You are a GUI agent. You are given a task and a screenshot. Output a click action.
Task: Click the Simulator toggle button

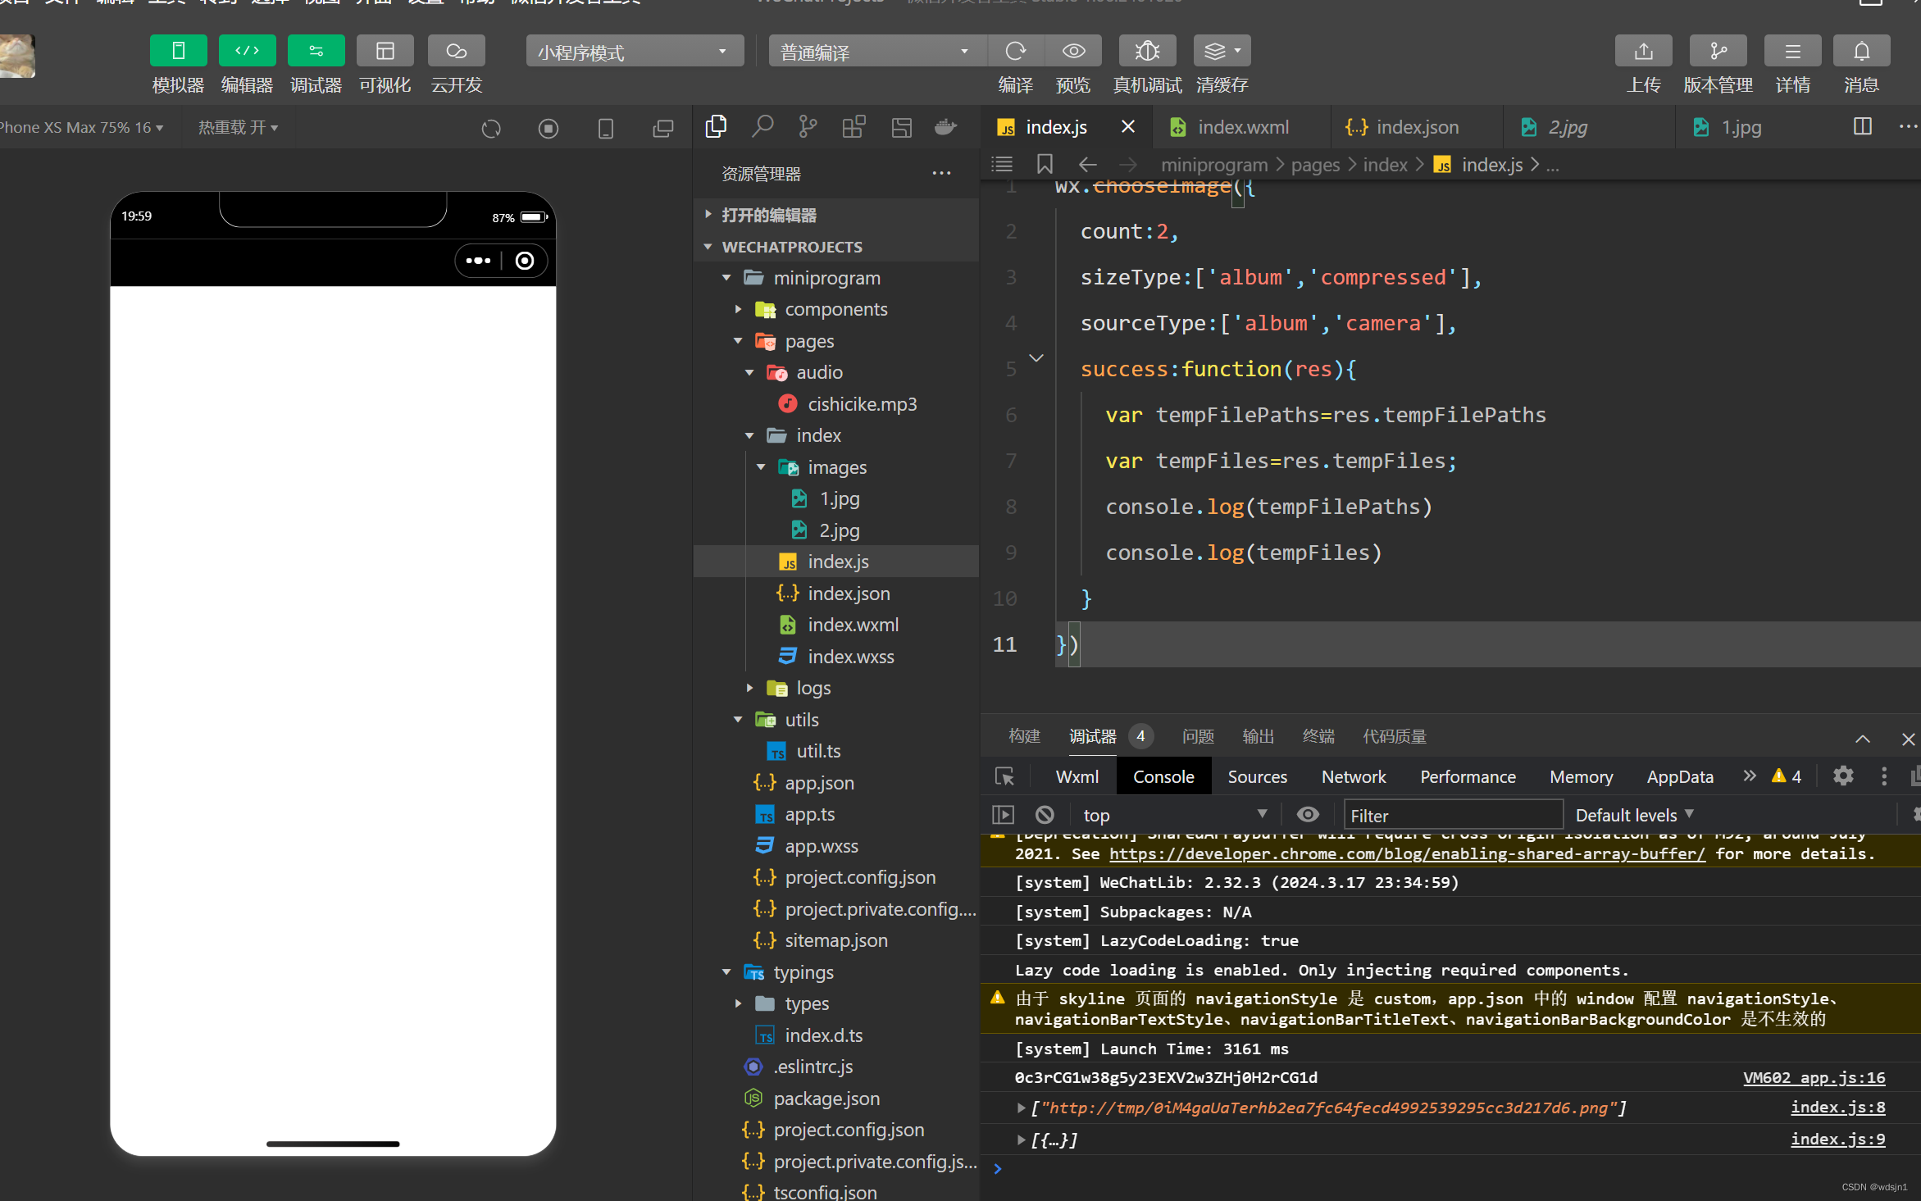point(178,51)
